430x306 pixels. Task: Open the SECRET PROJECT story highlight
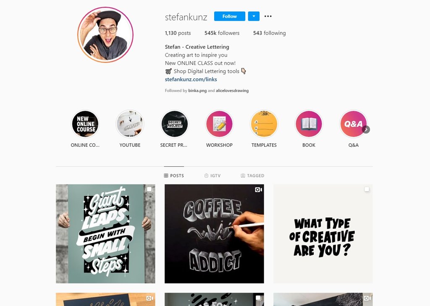(x=174, y=124)
